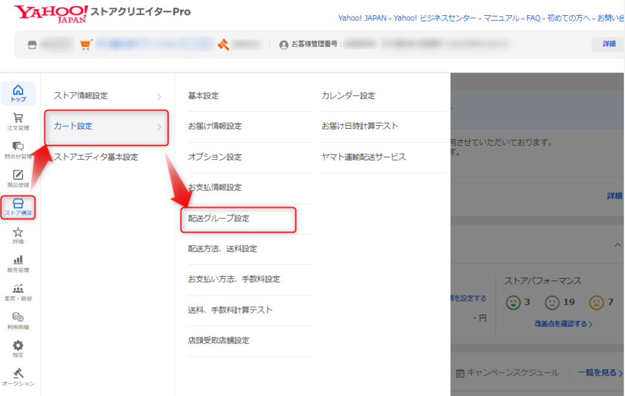Image resolution: width=625 pixels, height=396 pixels.
Task: Click the Yahoo! JAPAN top link
Action: coord(363,18)
